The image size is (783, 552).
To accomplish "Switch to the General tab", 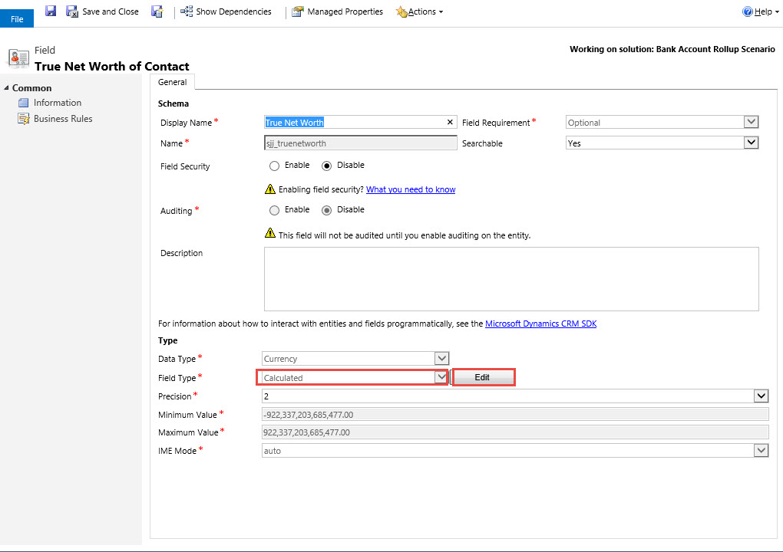I will 172,82.
